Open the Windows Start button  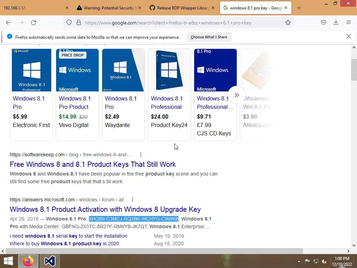[x=8, y=261]
